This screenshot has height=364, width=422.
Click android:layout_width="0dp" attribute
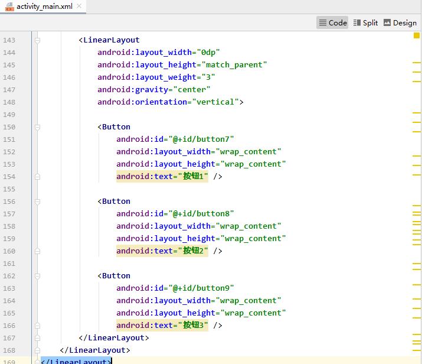tap(159, 52)
